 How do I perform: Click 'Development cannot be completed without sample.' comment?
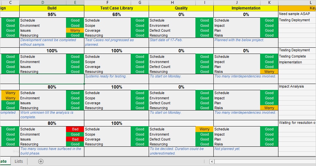click(x=52, y=42)
